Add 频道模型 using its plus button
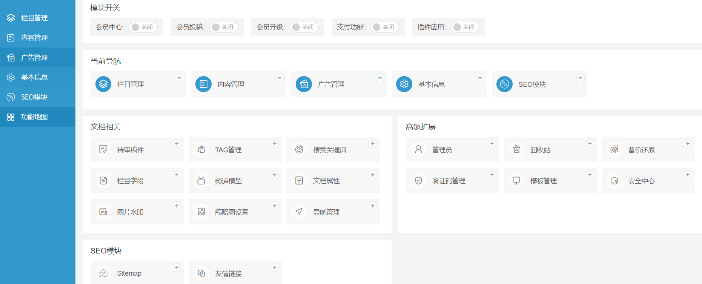 [x=275, y=175]
